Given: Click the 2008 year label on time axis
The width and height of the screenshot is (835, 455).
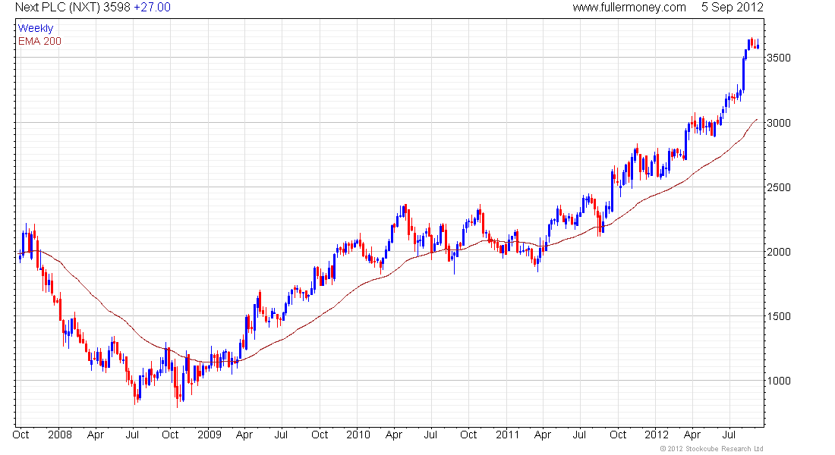Looking at the screenshot, I should click(60, 435).
